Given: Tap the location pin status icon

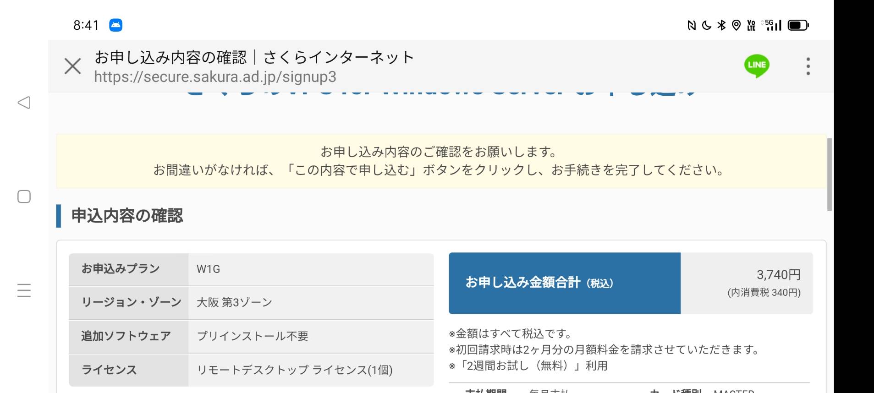Looking at the screenshot, I should (x=736, y=25).
